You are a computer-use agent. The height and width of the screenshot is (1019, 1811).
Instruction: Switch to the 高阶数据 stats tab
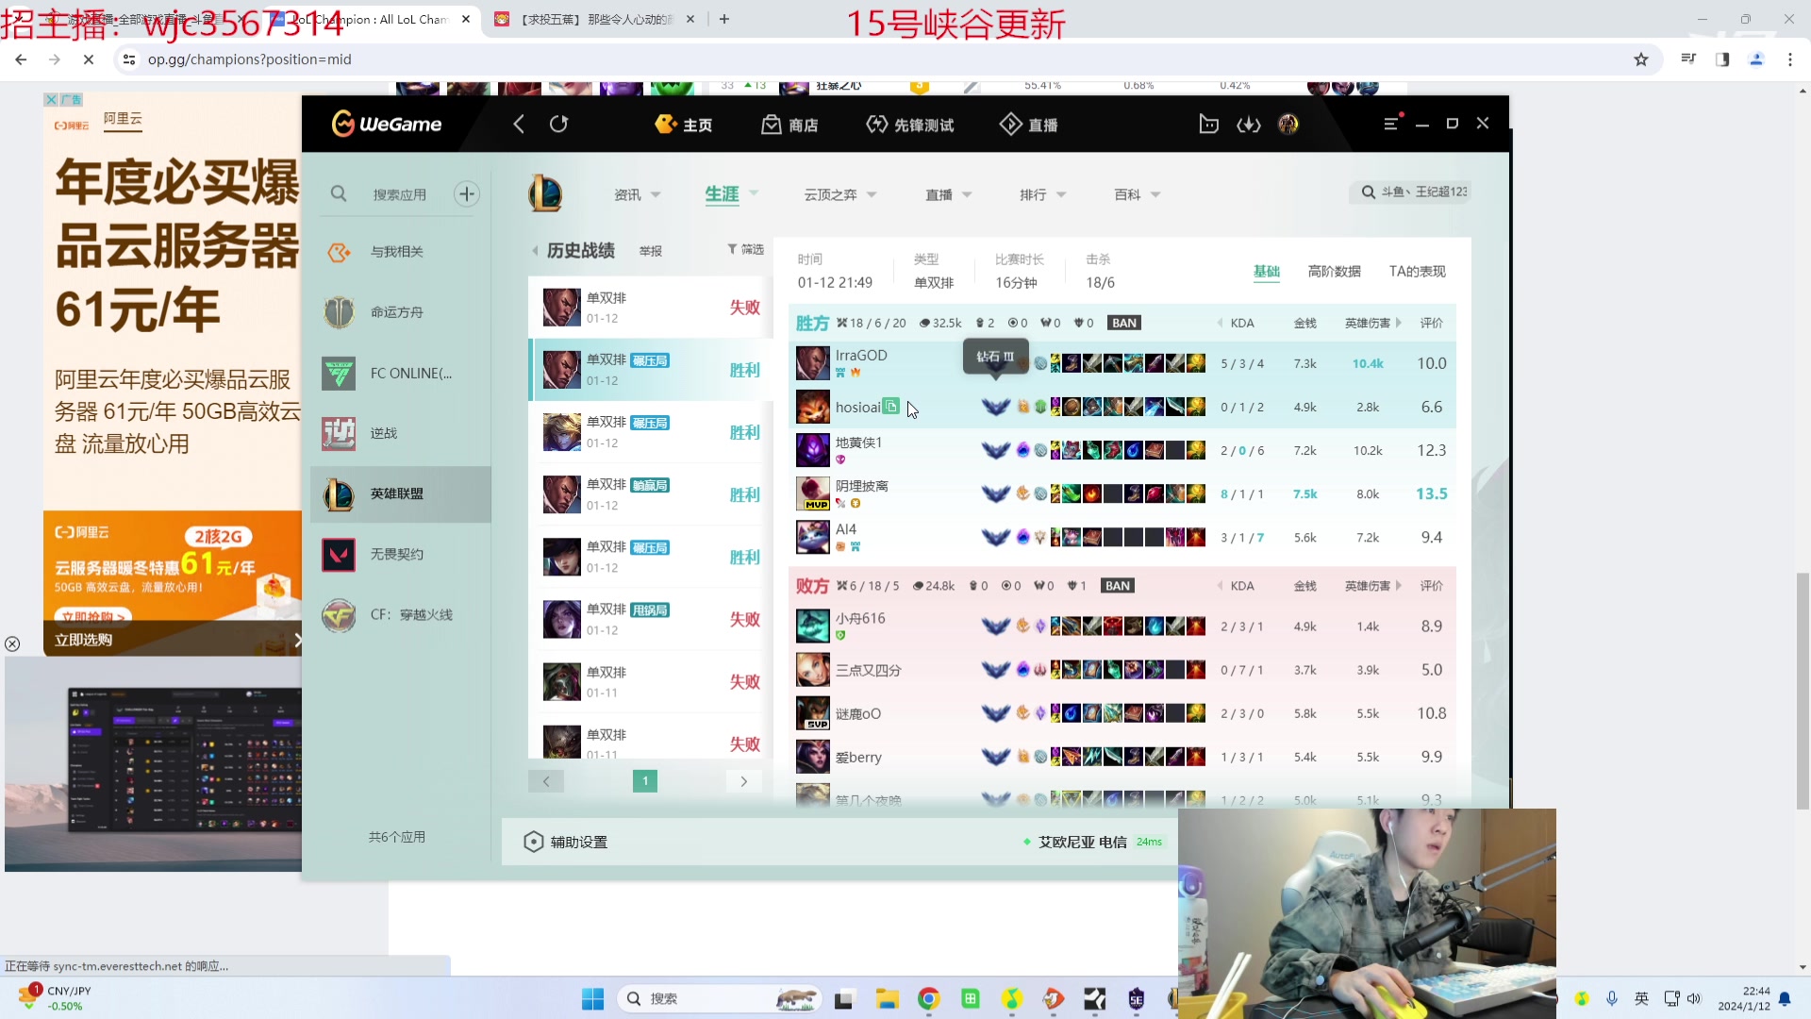click(x=1335, y=272)
